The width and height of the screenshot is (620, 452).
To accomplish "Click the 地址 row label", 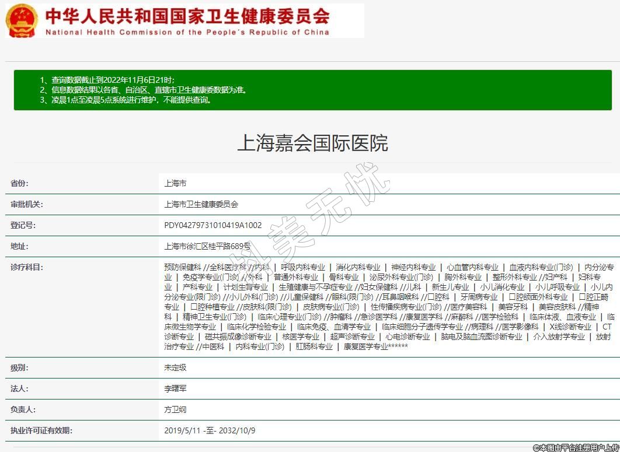I will click(19, 246).
